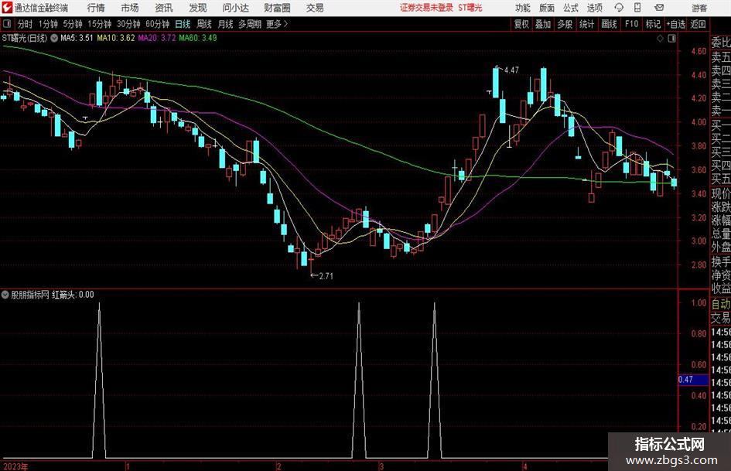Open the 公式 menu
This screenshot has width=731, height=471.
tap(570, 8)
